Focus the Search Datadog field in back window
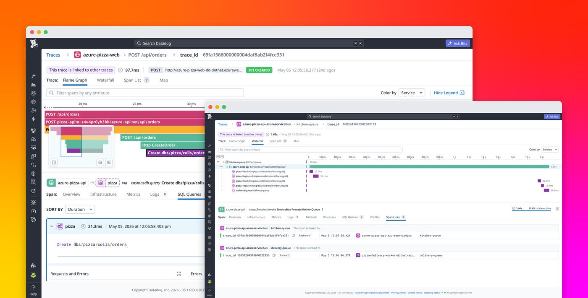588x298 pixels. (x=249, y=43)
